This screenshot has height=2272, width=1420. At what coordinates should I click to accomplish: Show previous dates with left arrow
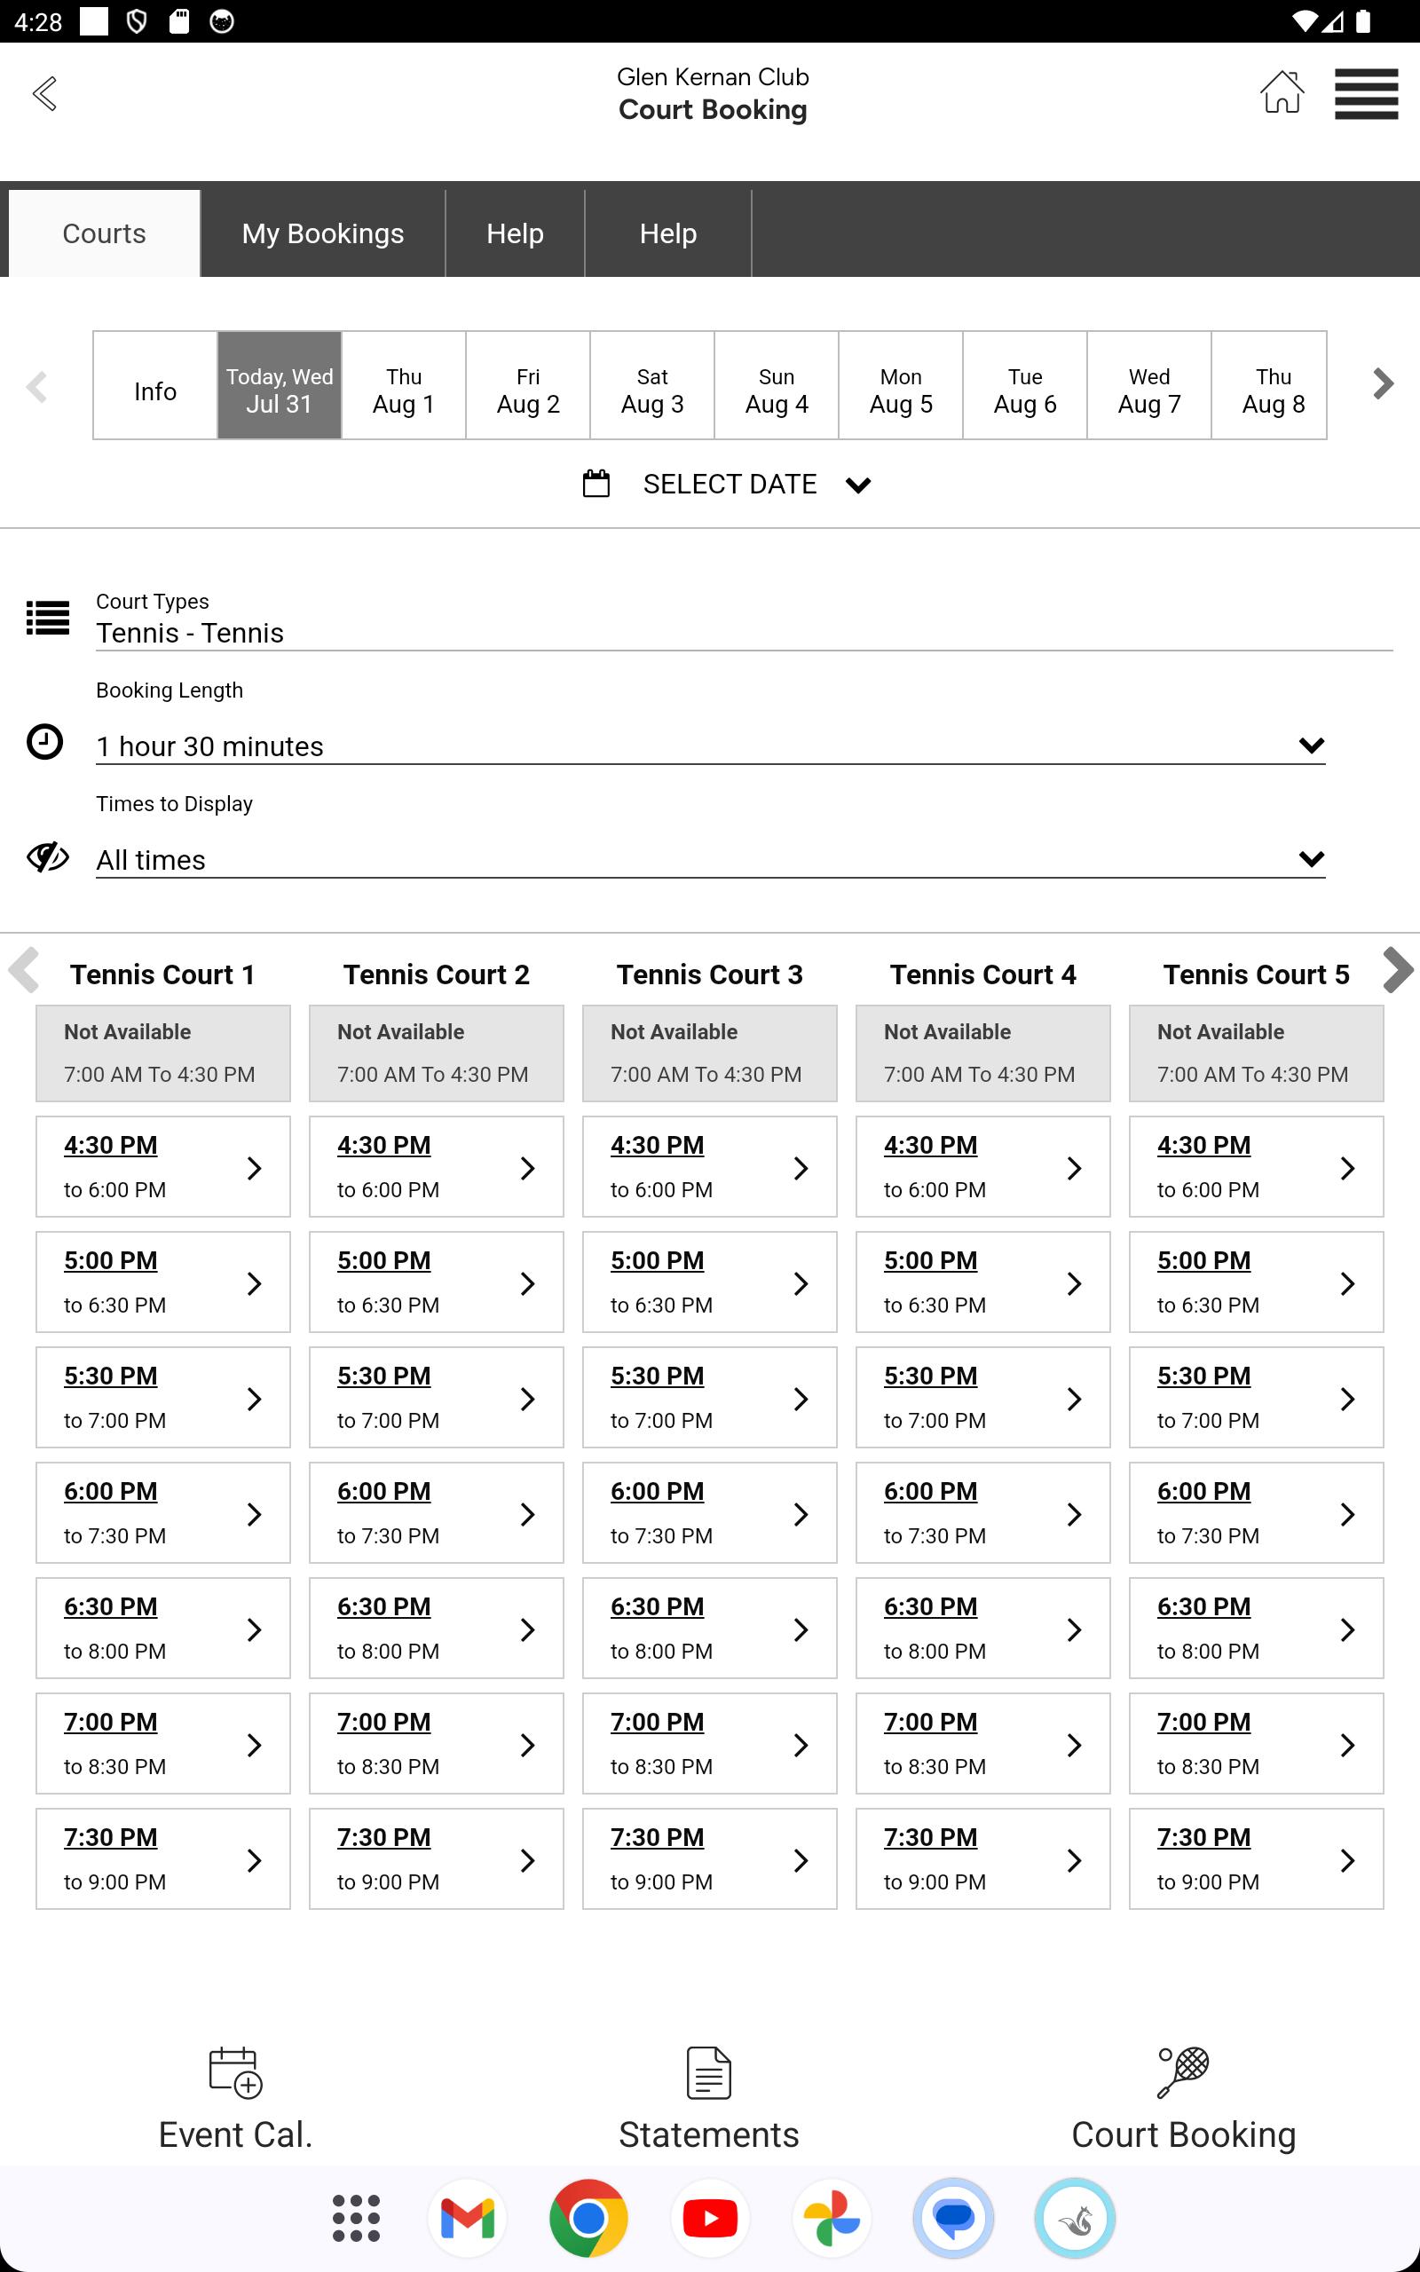pos(36,386)
